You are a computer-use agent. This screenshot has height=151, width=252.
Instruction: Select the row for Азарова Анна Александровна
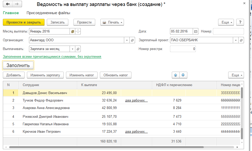(x=46, y=108)
